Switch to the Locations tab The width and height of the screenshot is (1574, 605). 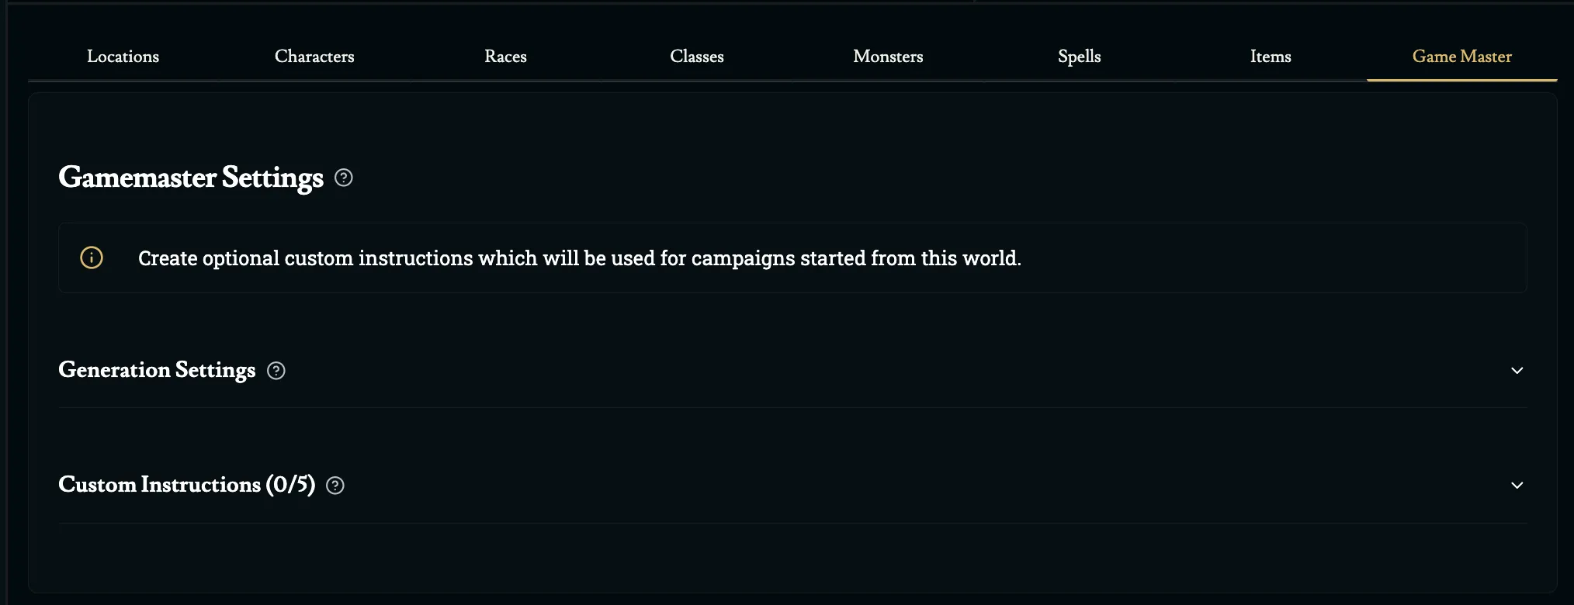click(x=123, y=57)
